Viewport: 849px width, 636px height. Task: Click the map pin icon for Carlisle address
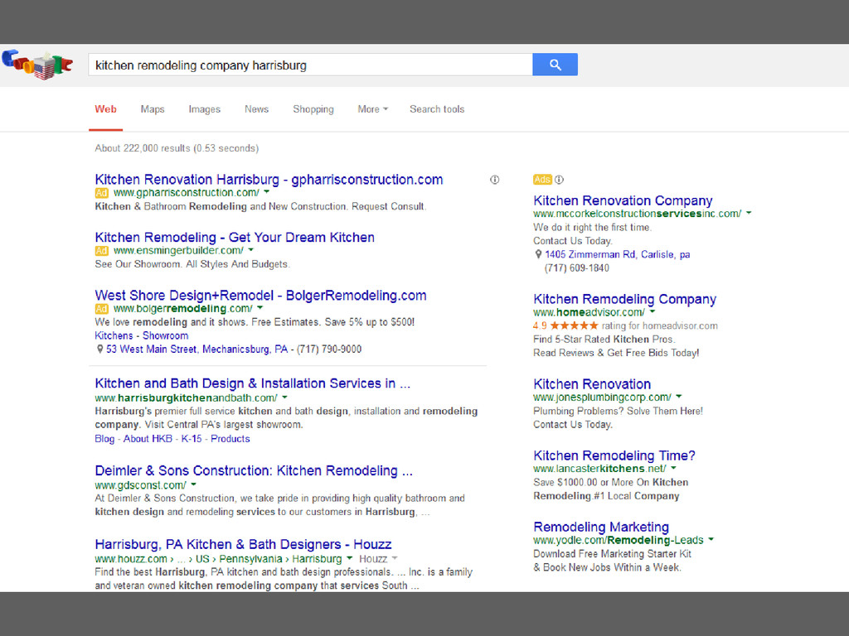[x=538, y=254]
